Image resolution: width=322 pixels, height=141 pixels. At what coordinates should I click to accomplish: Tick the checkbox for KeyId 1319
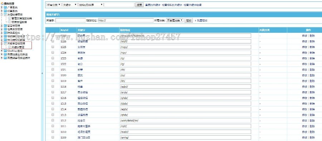[x=53, y=81]
